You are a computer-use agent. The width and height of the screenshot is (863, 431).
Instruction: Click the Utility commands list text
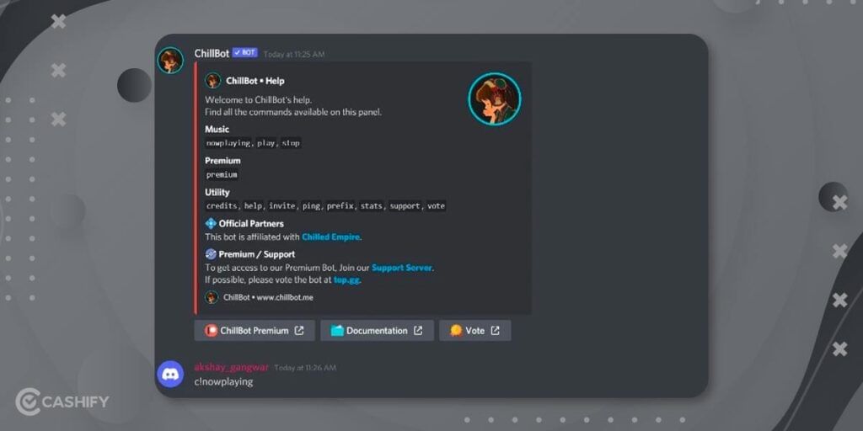coord(325,206)
